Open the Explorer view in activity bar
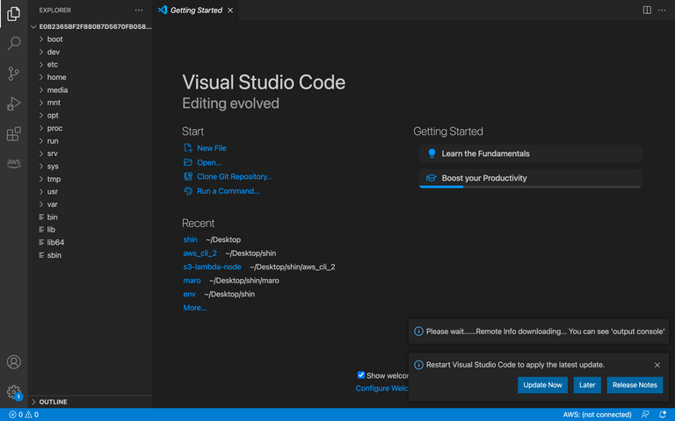Image resolution: width=675 pixels, height=421 pixels. [13, 14]
